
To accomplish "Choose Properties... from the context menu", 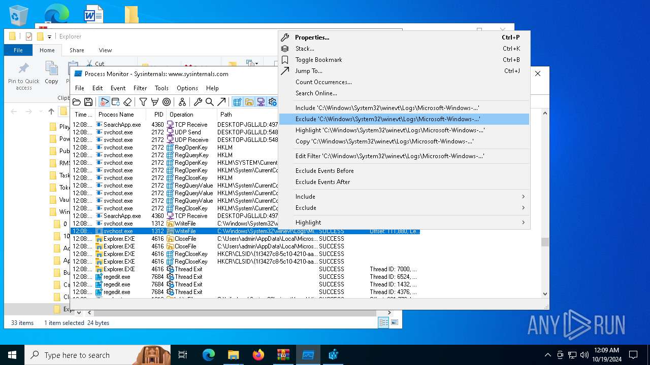I will 404,38.
